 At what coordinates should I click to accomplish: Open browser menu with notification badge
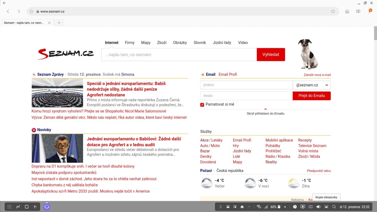pos(370,11)
